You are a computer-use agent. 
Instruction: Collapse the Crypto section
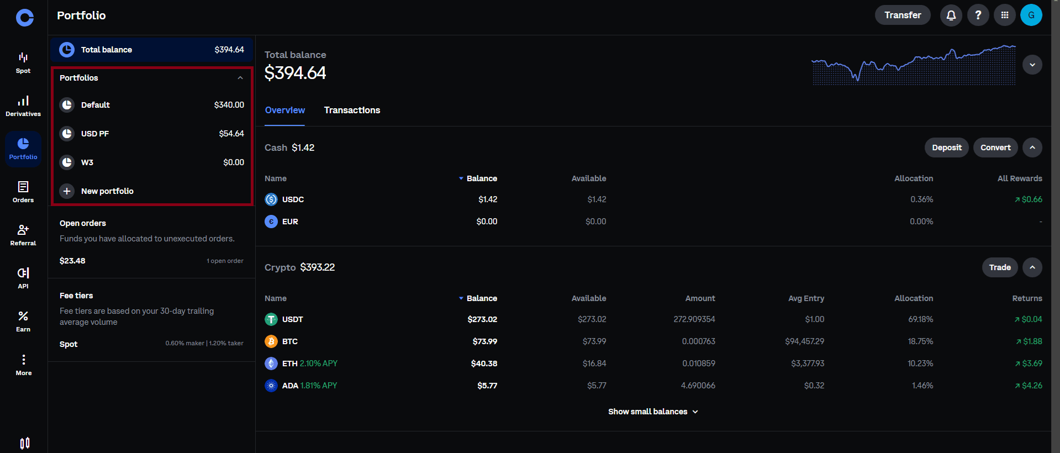[x=1032, y=267]
